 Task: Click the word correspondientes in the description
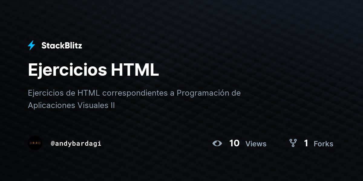click(x=135, y=93)
